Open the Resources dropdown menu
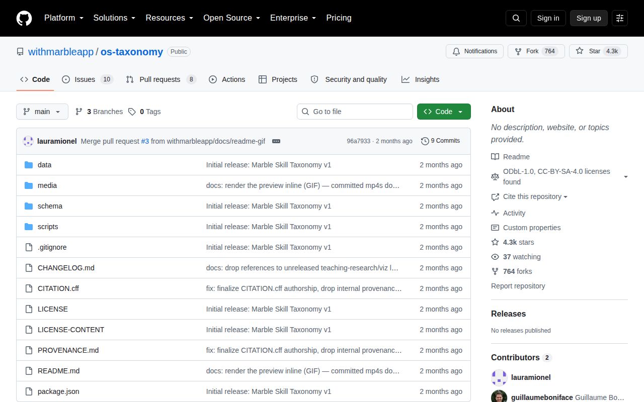 [x=170, y=18]
